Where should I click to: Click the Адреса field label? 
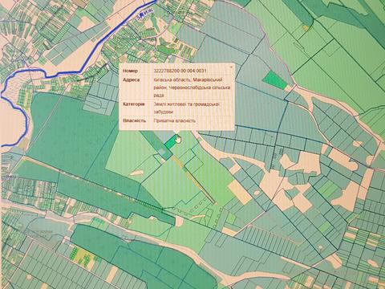click(131, 79)
